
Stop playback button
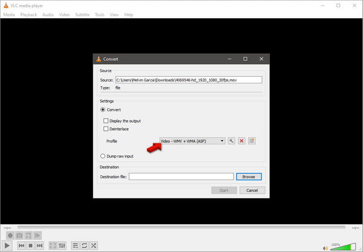pyautogui.click(x=30, y=245)
